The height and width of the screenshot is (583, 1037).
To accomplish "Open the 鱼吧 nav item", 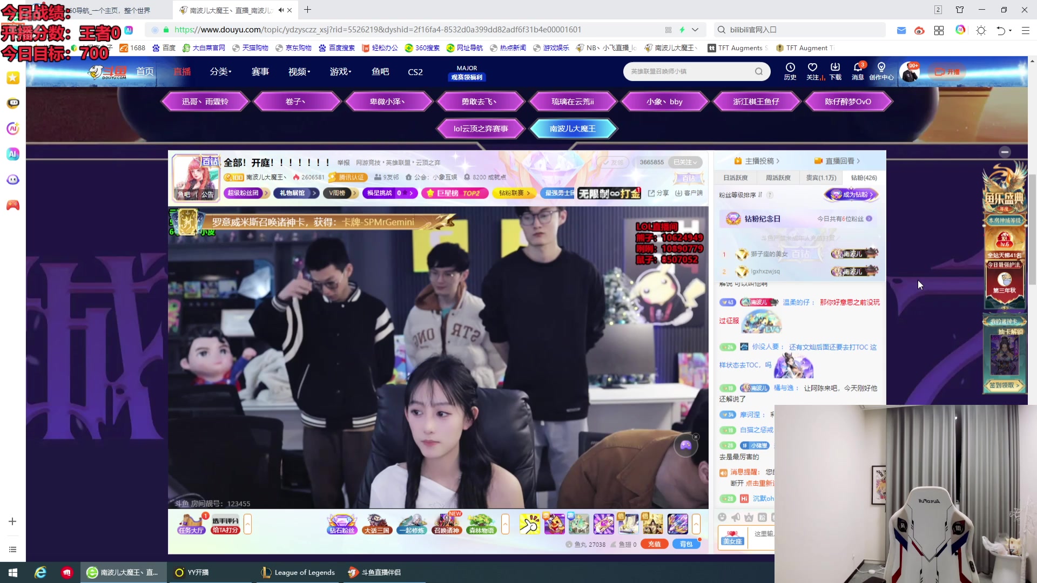I will [x=380, y=72].
